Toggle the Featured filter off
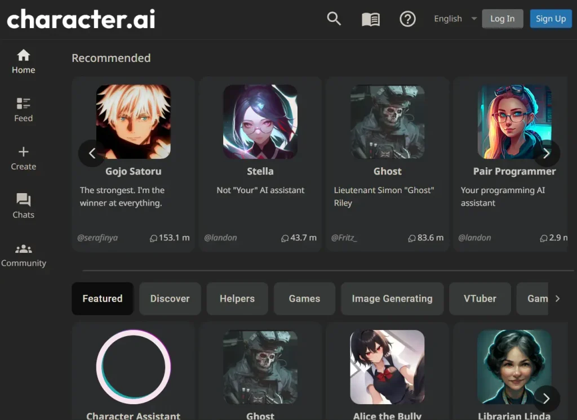The width and height of the screenshot is (577, 420). 102,299
